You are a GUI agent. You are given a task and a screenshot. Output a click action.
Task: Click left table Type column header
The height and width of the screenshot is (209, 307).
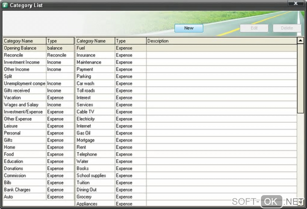[x=60, y=41]
